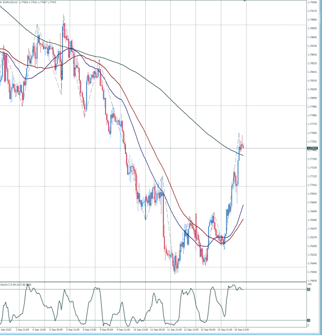Click the stochastic level 85 tag
The image size is (322, 335).
click(x=309, y=289)
